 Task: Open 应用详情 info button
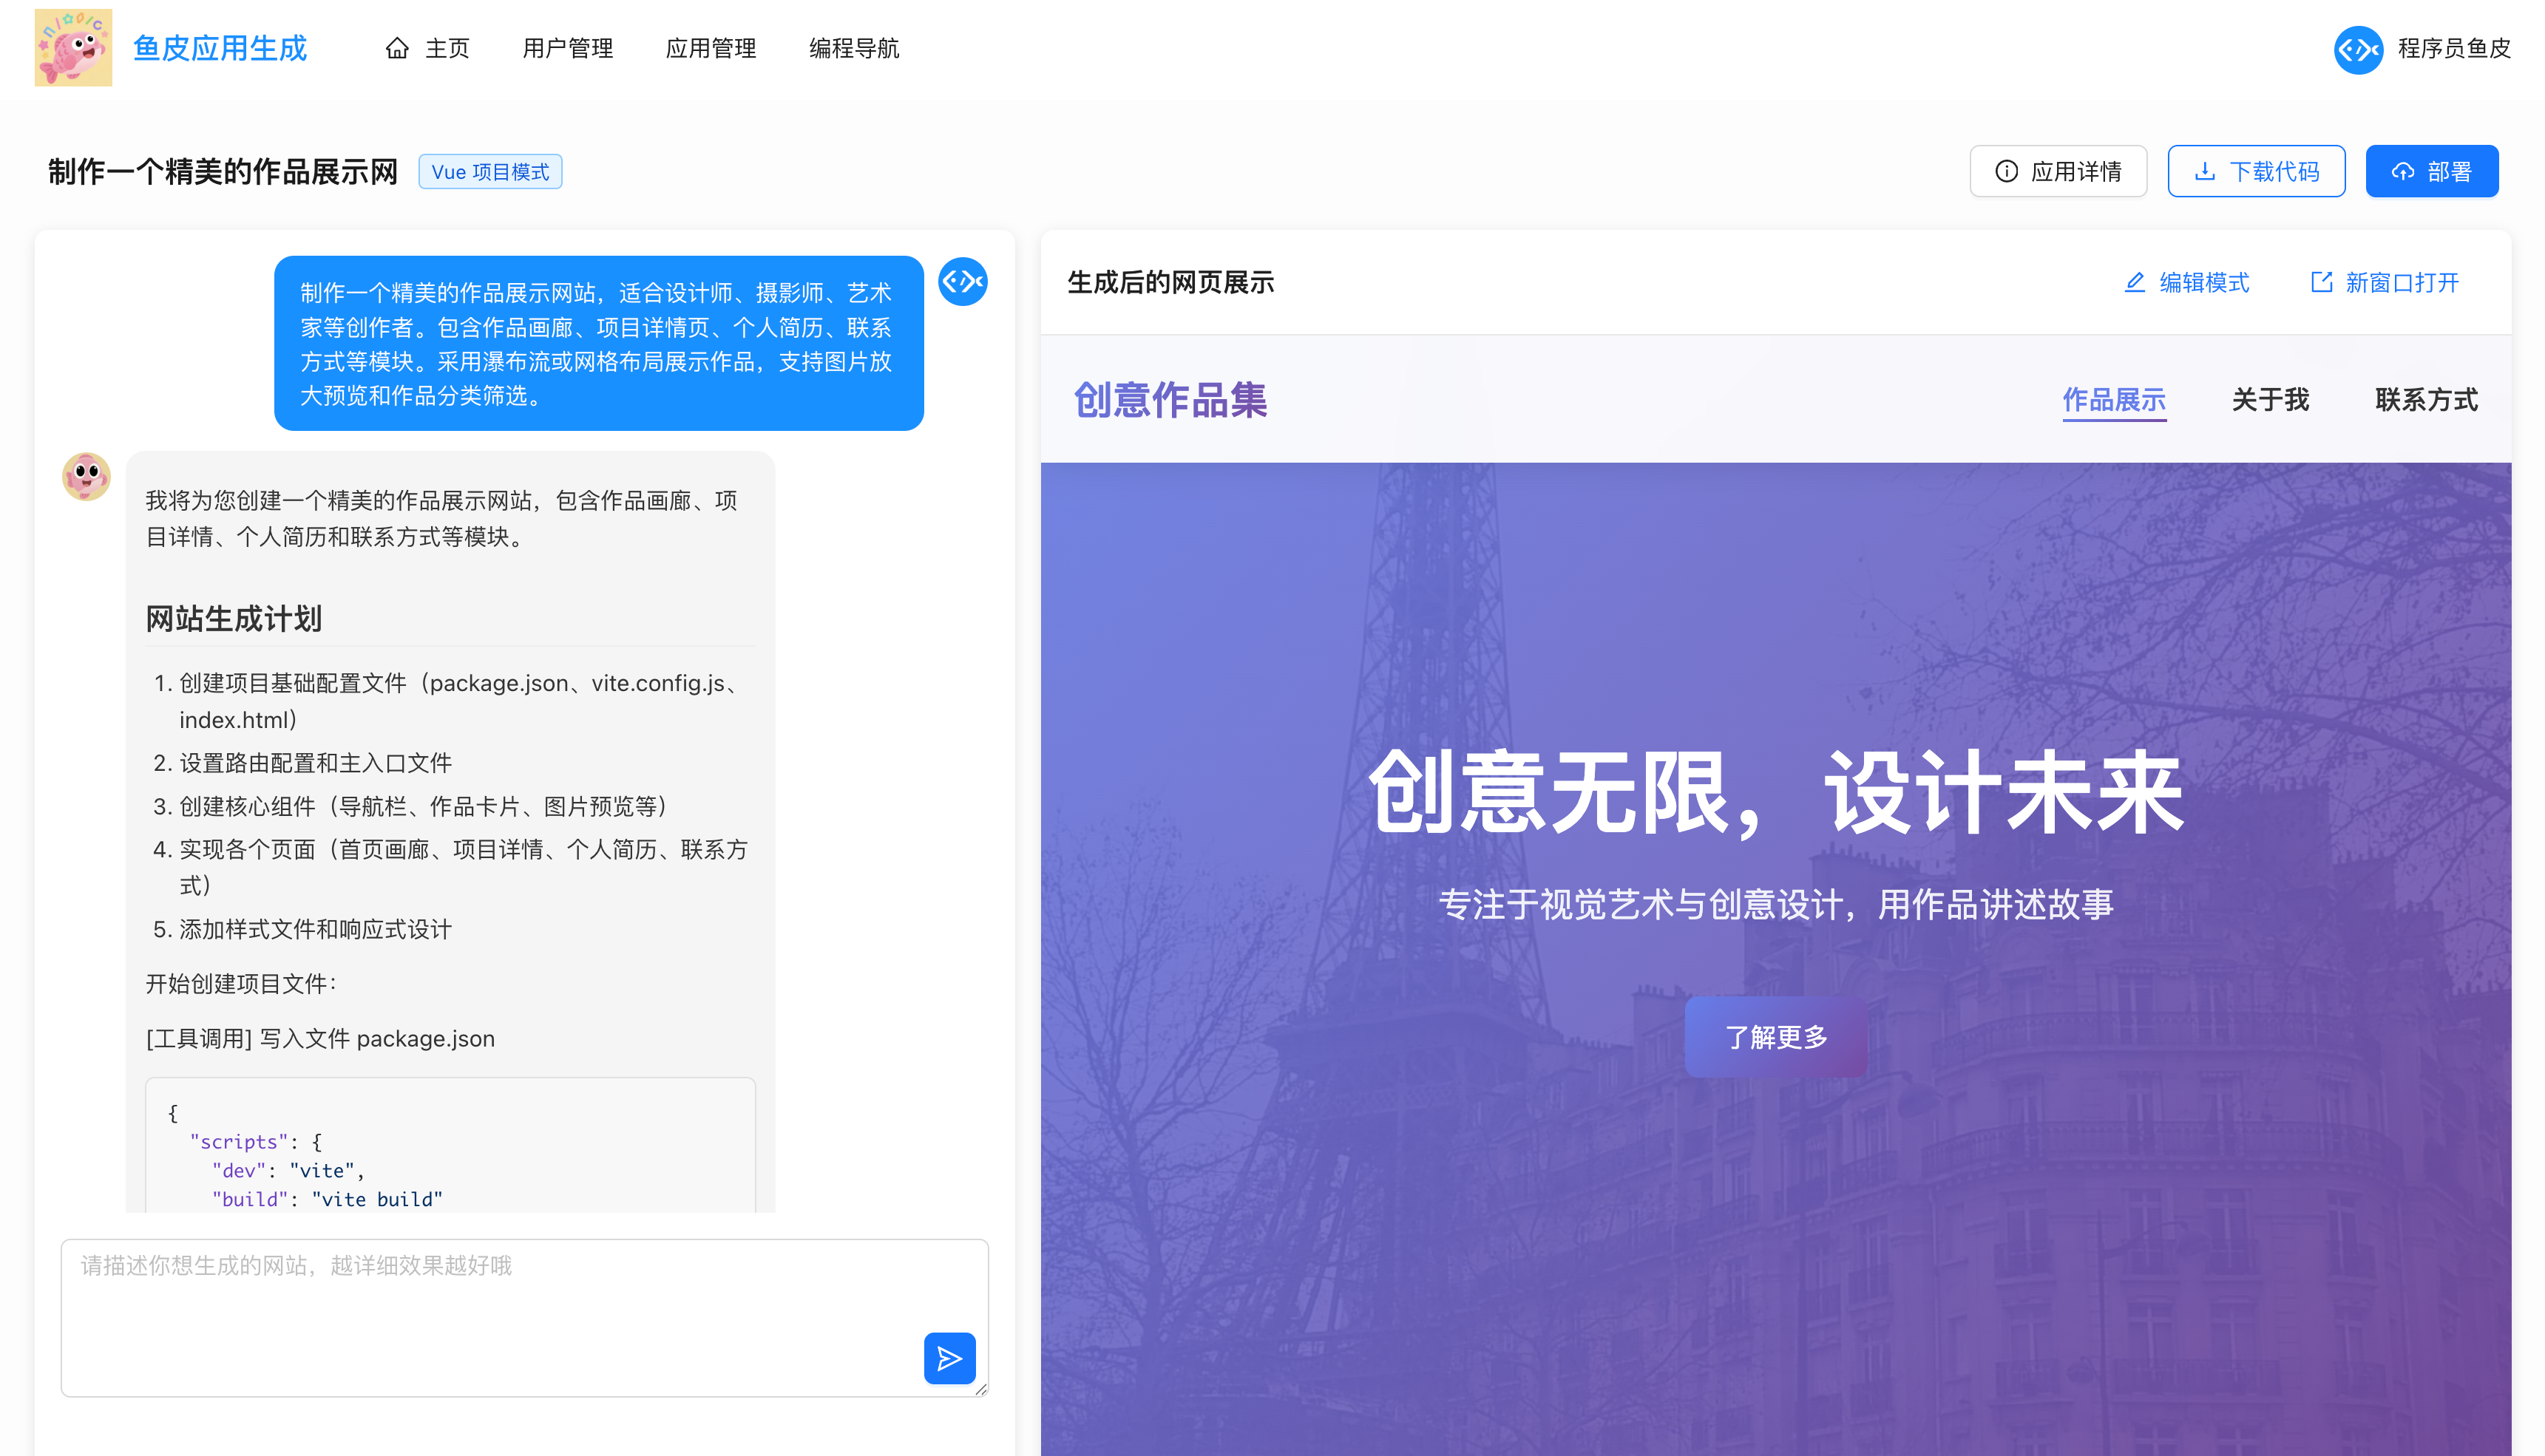[x=2058, y=171]
